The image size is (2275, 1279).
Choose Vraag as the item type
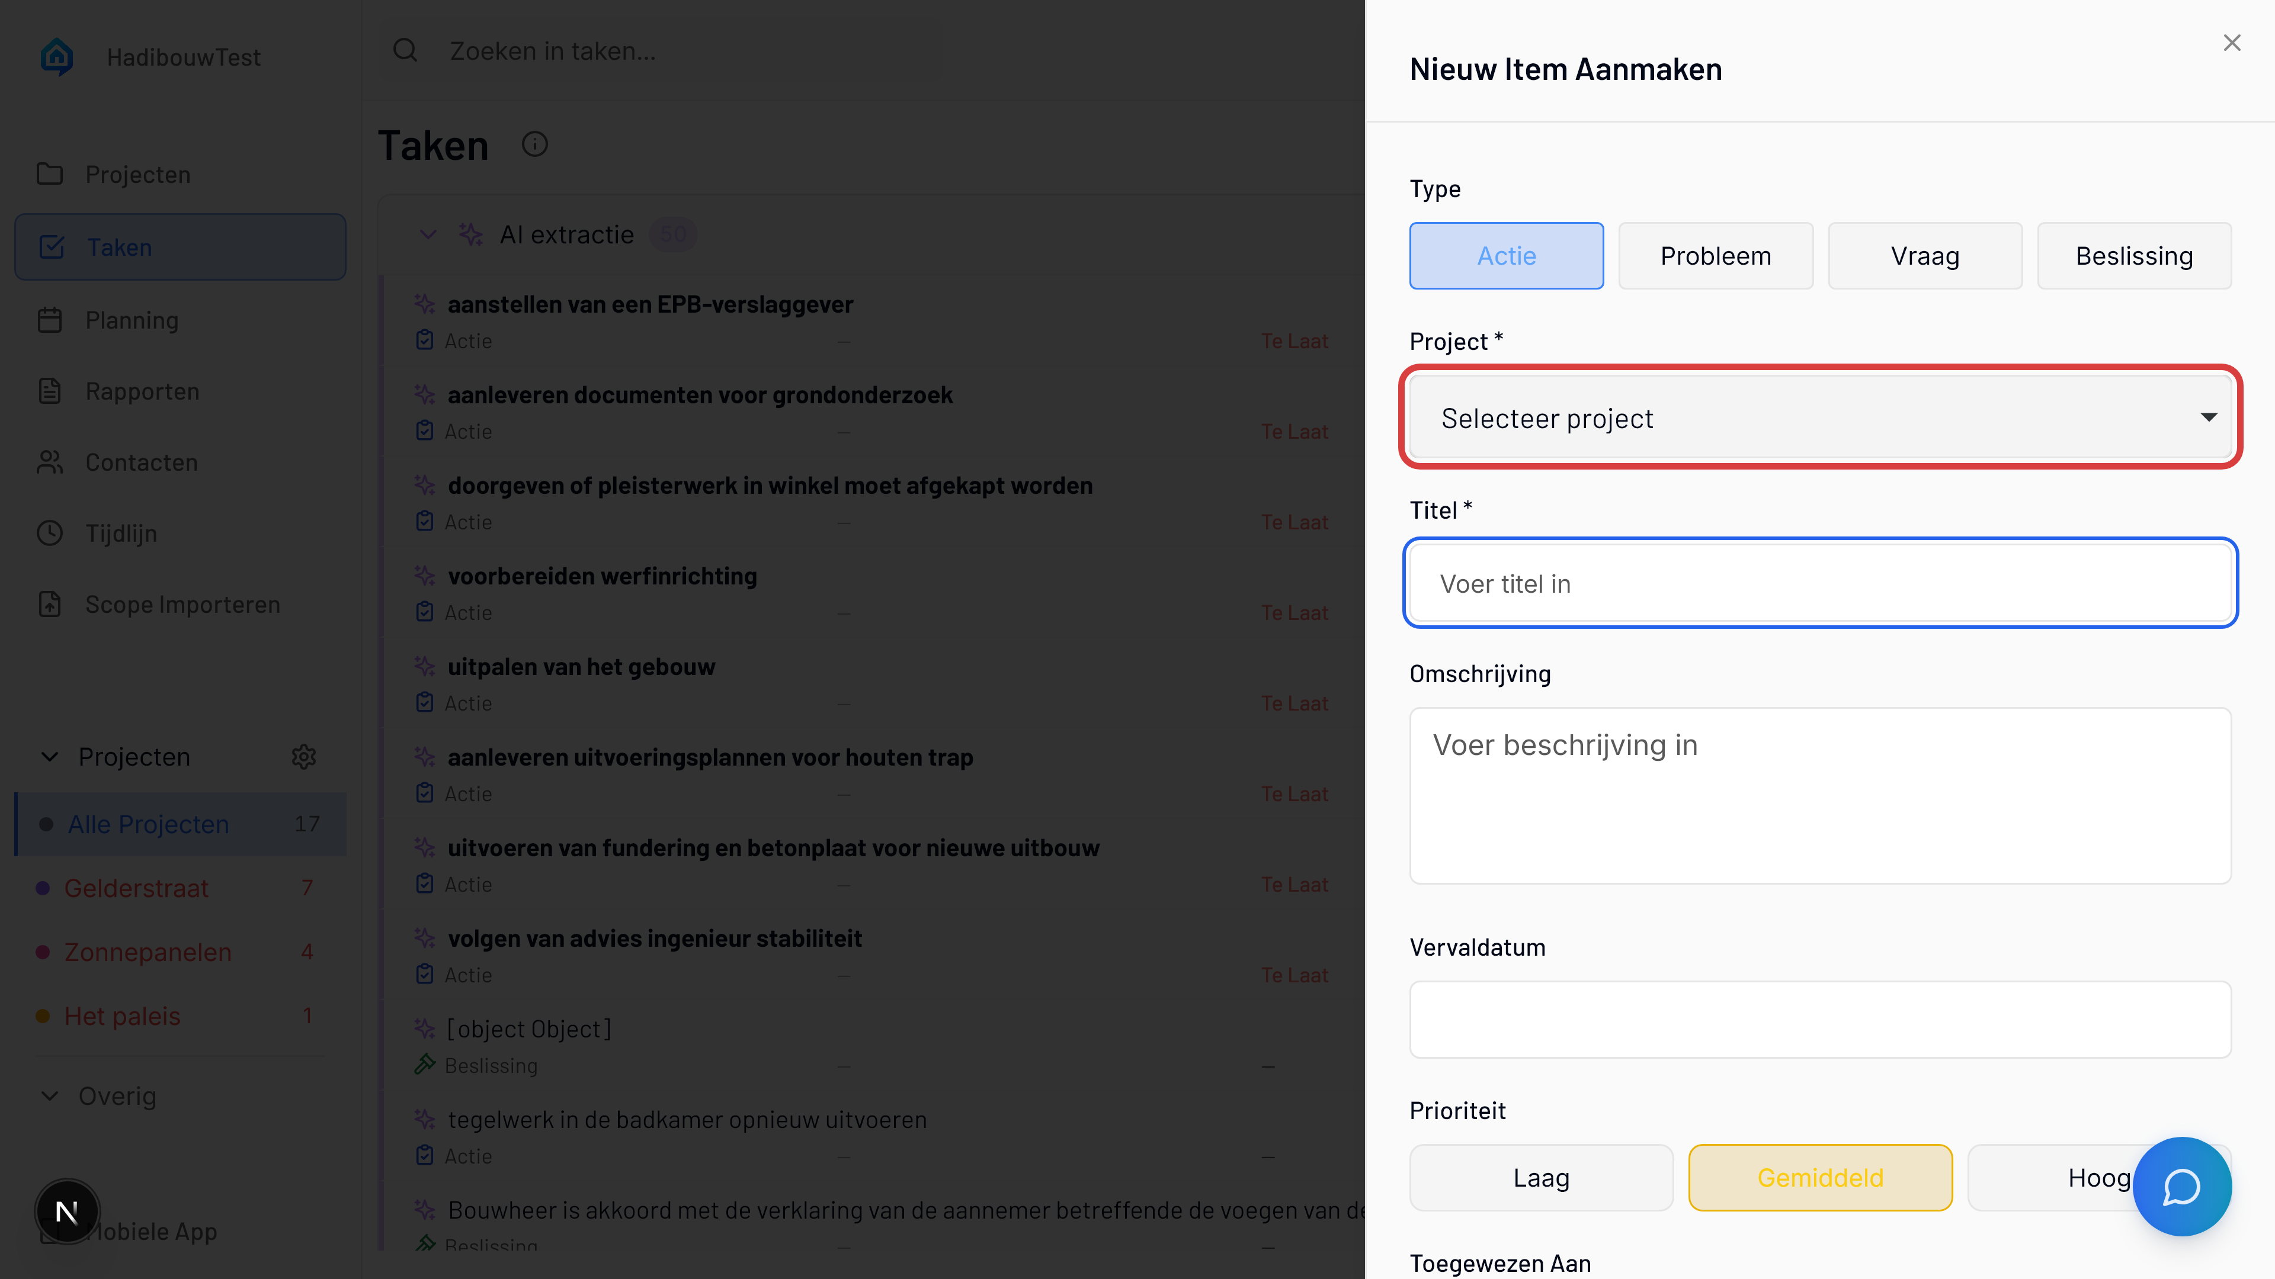point(1924,256)
